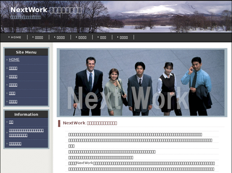Open the last link in Information panel
232x173 pixels.
[x=15, y=143]
